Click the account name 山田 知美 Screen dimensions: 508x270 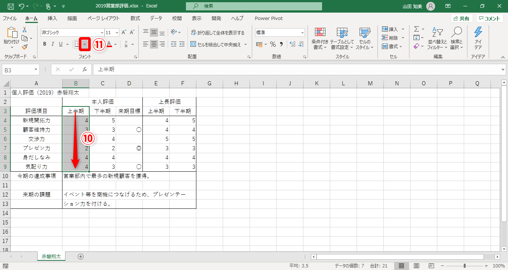413,6
